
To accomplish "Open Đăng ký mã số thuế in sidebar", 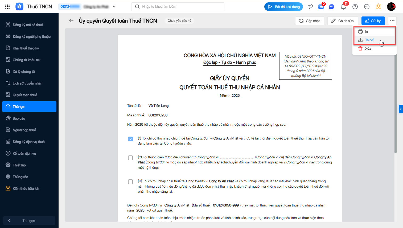I will coord(29,25).
